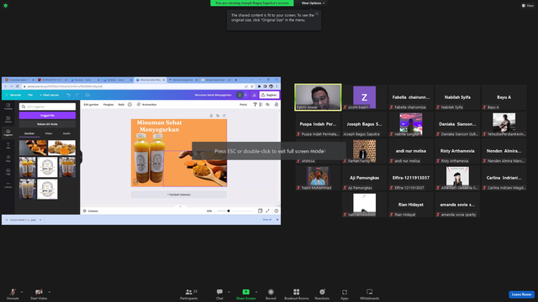Click the lock icon in Canva toolbar
The width and height of the screenshot is (538, 302).
(277, 104)
